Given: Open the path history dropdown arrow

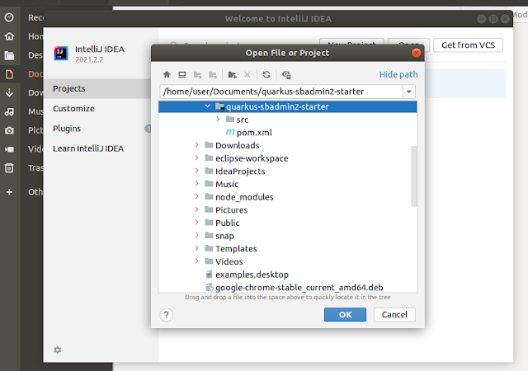Looking at the screenshot, I should pos(409,92).
